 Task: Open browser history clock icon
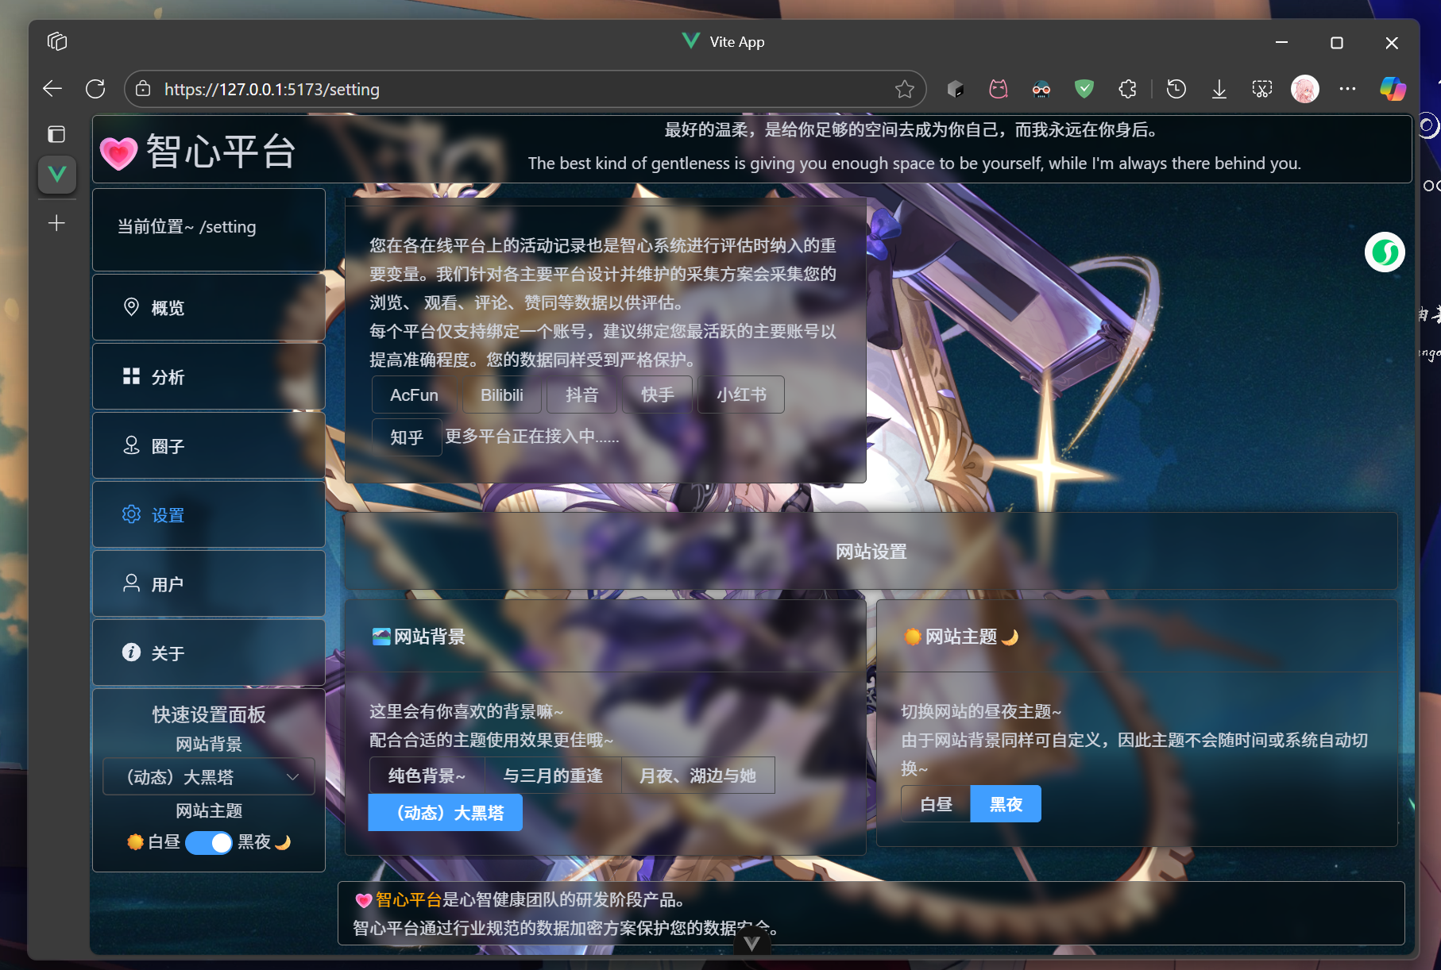[x=1176, y=89]
